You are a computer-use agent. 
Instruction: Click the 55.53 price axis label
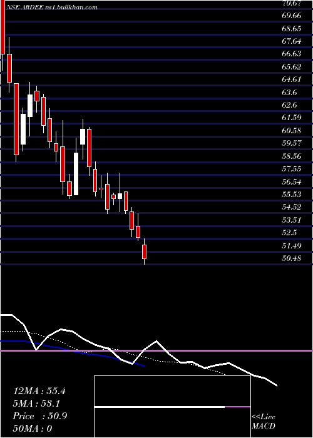tap(292, 194)
